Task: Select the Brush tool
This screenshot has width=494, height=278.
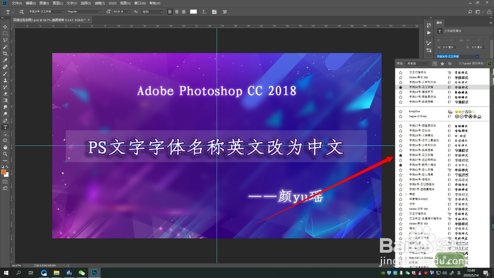Action: (5, 74)
